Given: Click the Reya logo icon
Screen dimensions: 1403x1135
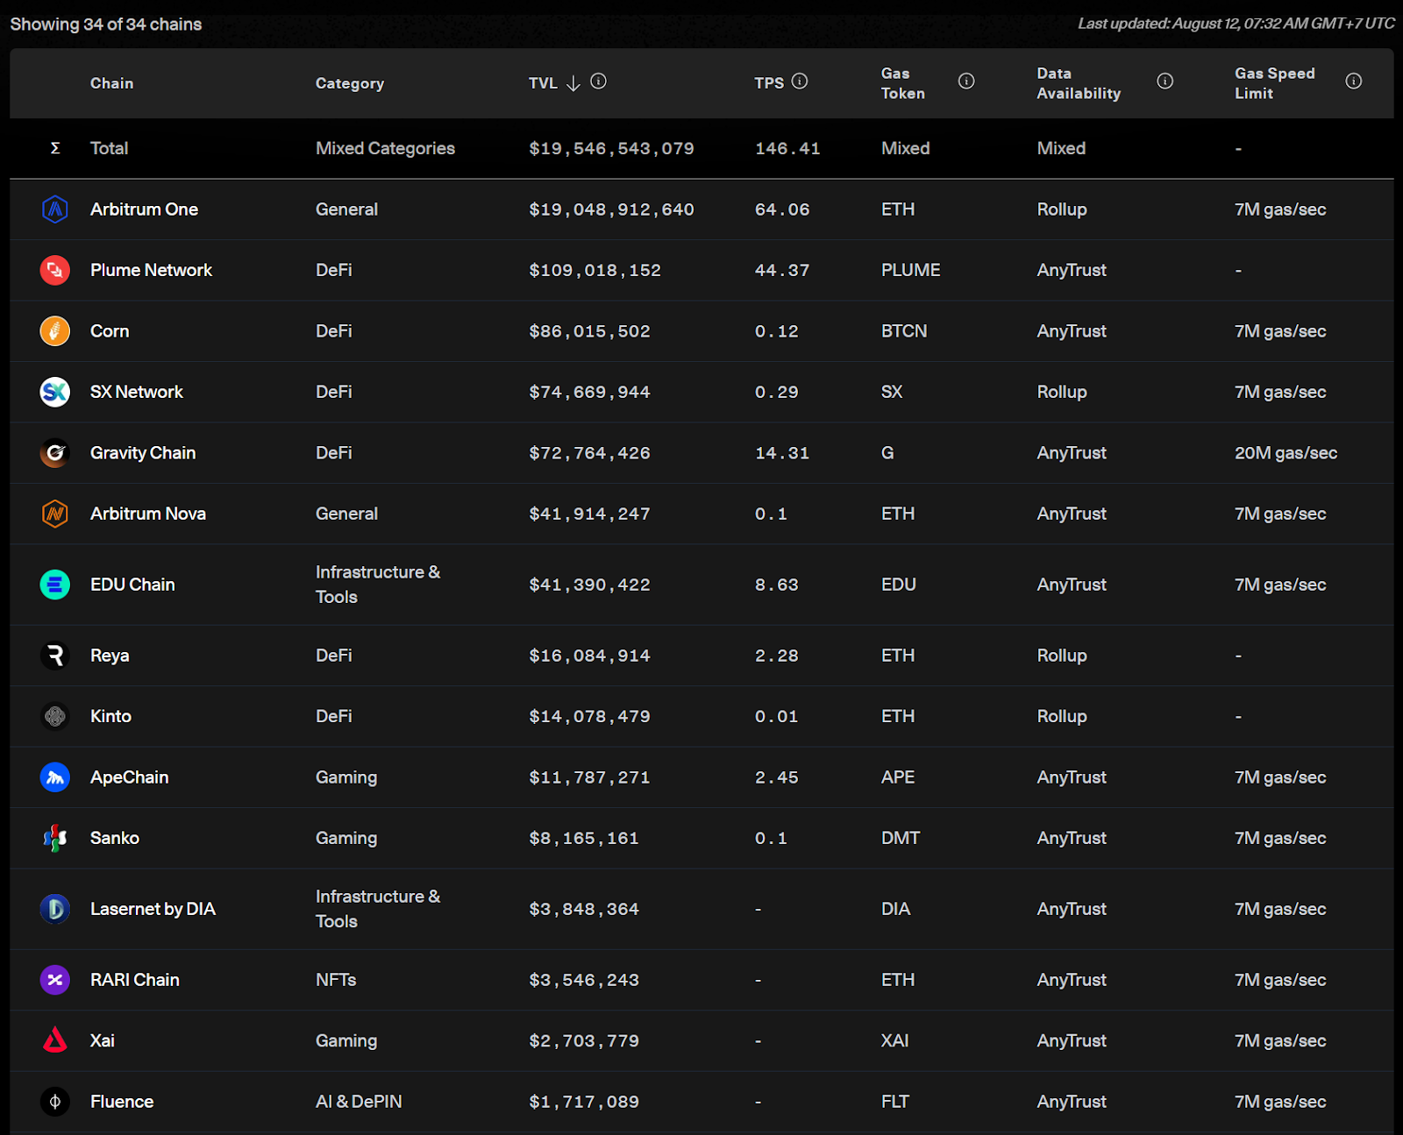Looking at the screenshot, I should 55,656.
